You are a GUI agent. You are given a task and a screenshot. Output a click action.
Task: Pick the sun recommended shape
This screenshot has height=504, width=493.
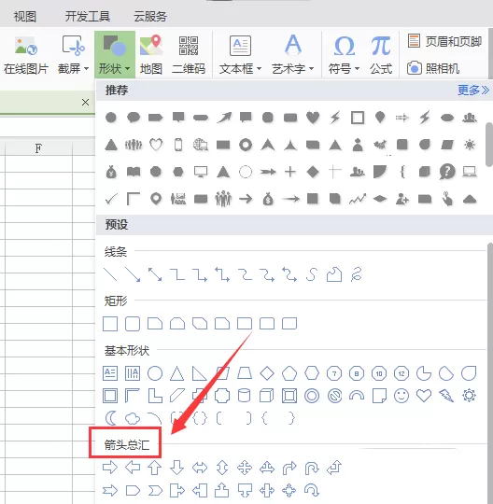click(x=470, y=145)
